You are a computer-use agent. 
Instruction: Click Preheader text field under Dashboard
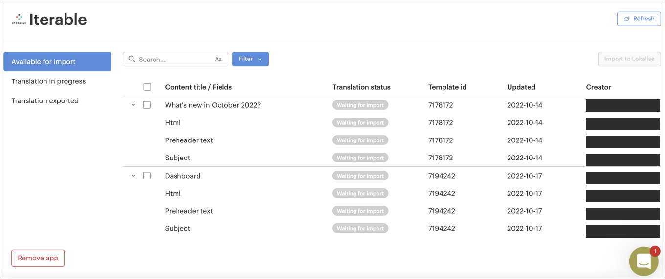point(189,211)
